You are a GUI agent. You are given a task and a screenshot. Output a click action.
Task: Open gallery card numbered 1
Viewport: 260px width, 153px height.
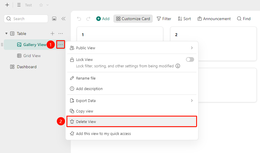click(x=120, y=34)
